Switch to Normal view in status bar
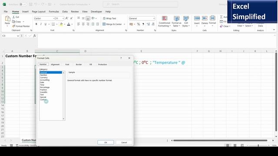 (228, 145)
